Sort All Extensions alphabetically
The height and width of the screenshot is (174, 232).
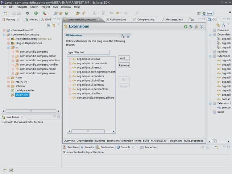coord(123,36)
